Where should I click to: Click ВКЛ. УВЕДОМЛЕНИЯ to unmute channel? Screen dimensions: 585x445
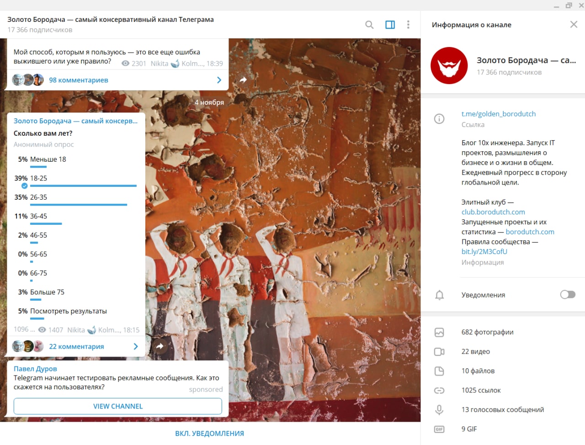210,434
